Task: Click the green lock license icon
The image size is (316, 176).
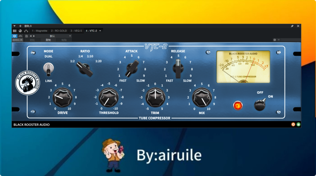Action: (298, 125)
